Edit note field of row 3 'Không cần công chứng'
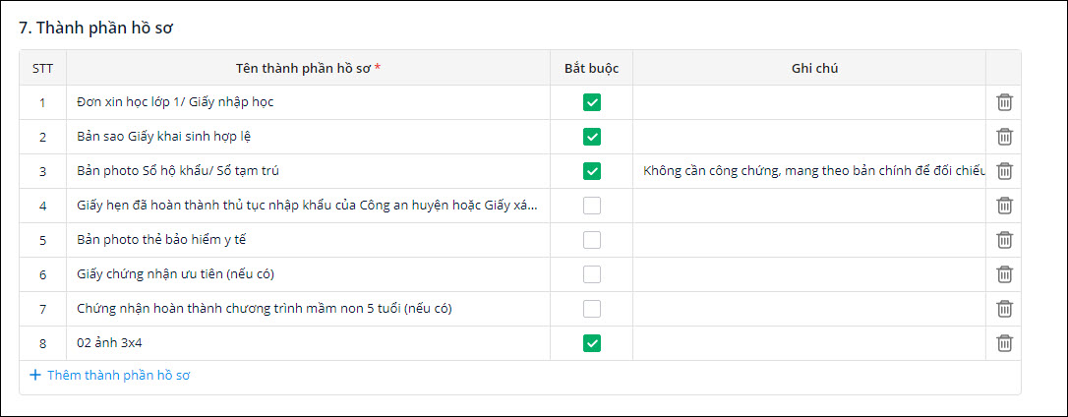The height and width of the screenshot is (417, 1068). 808,171
